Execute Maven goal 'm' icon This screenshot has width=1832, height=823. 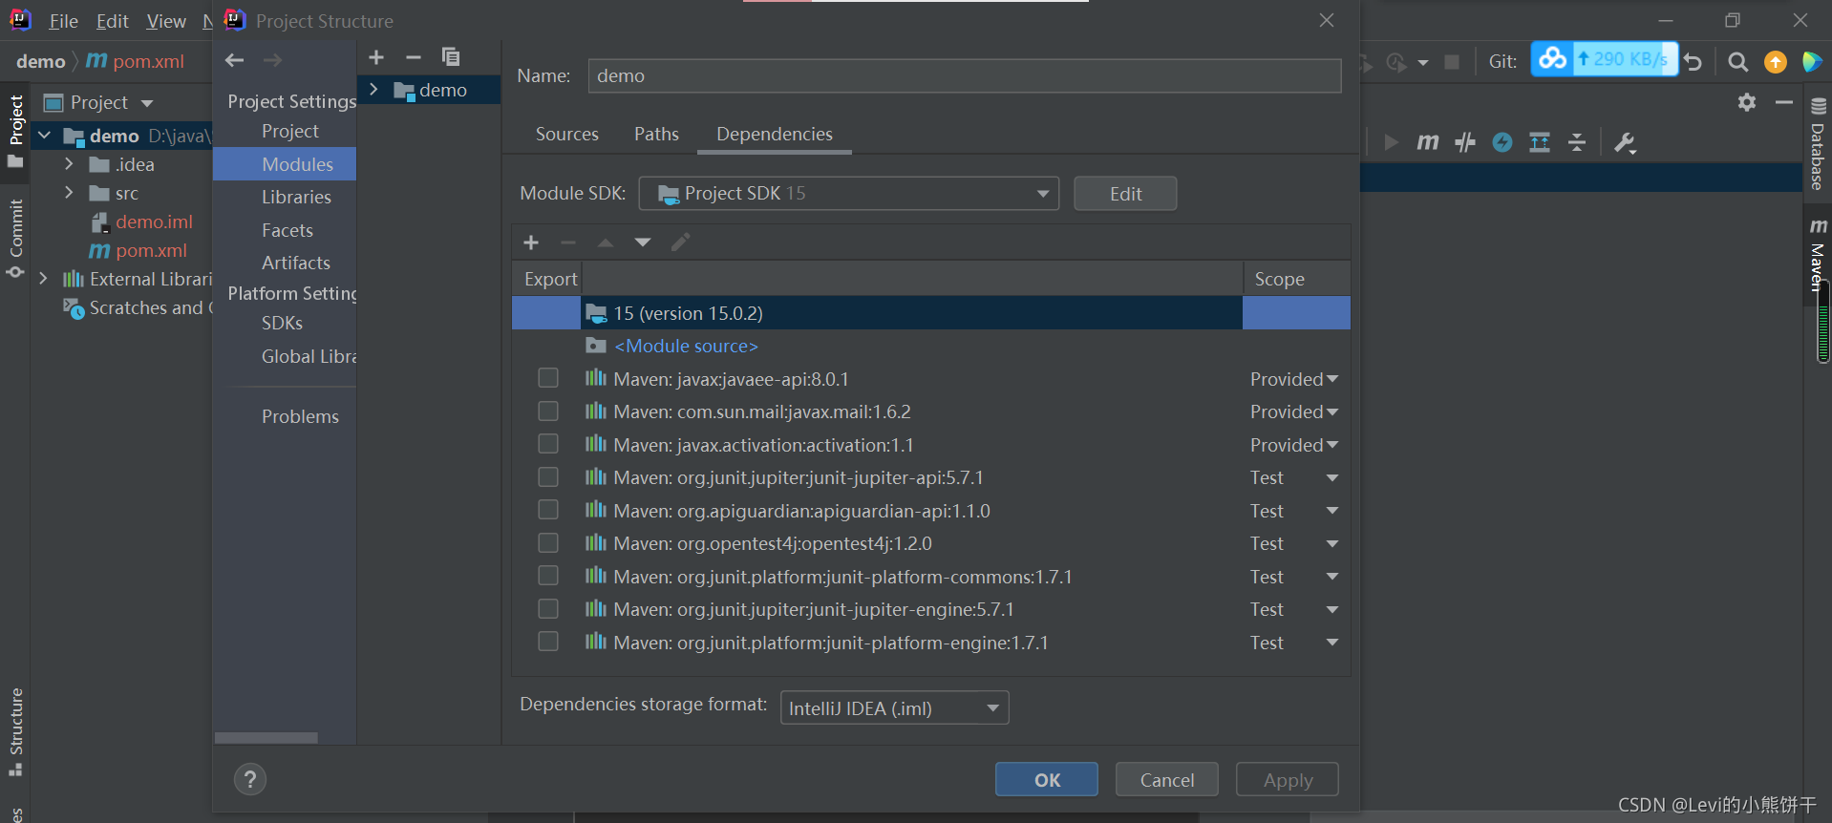1427,142
